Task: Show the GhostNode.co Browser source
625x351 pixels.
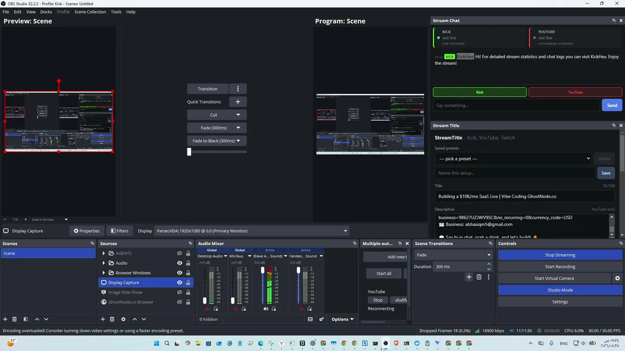Action: (x=180, y=302)
